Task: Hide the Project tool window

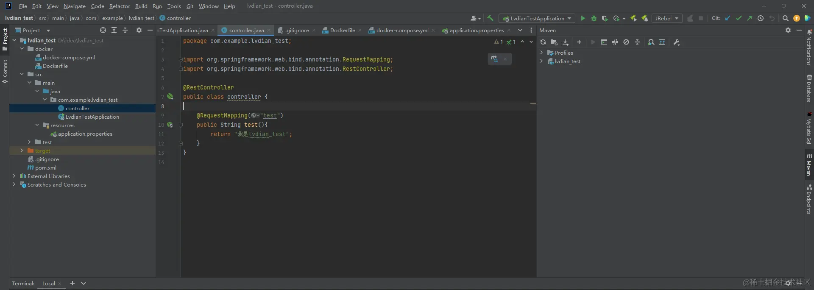Action: [150, 30]
